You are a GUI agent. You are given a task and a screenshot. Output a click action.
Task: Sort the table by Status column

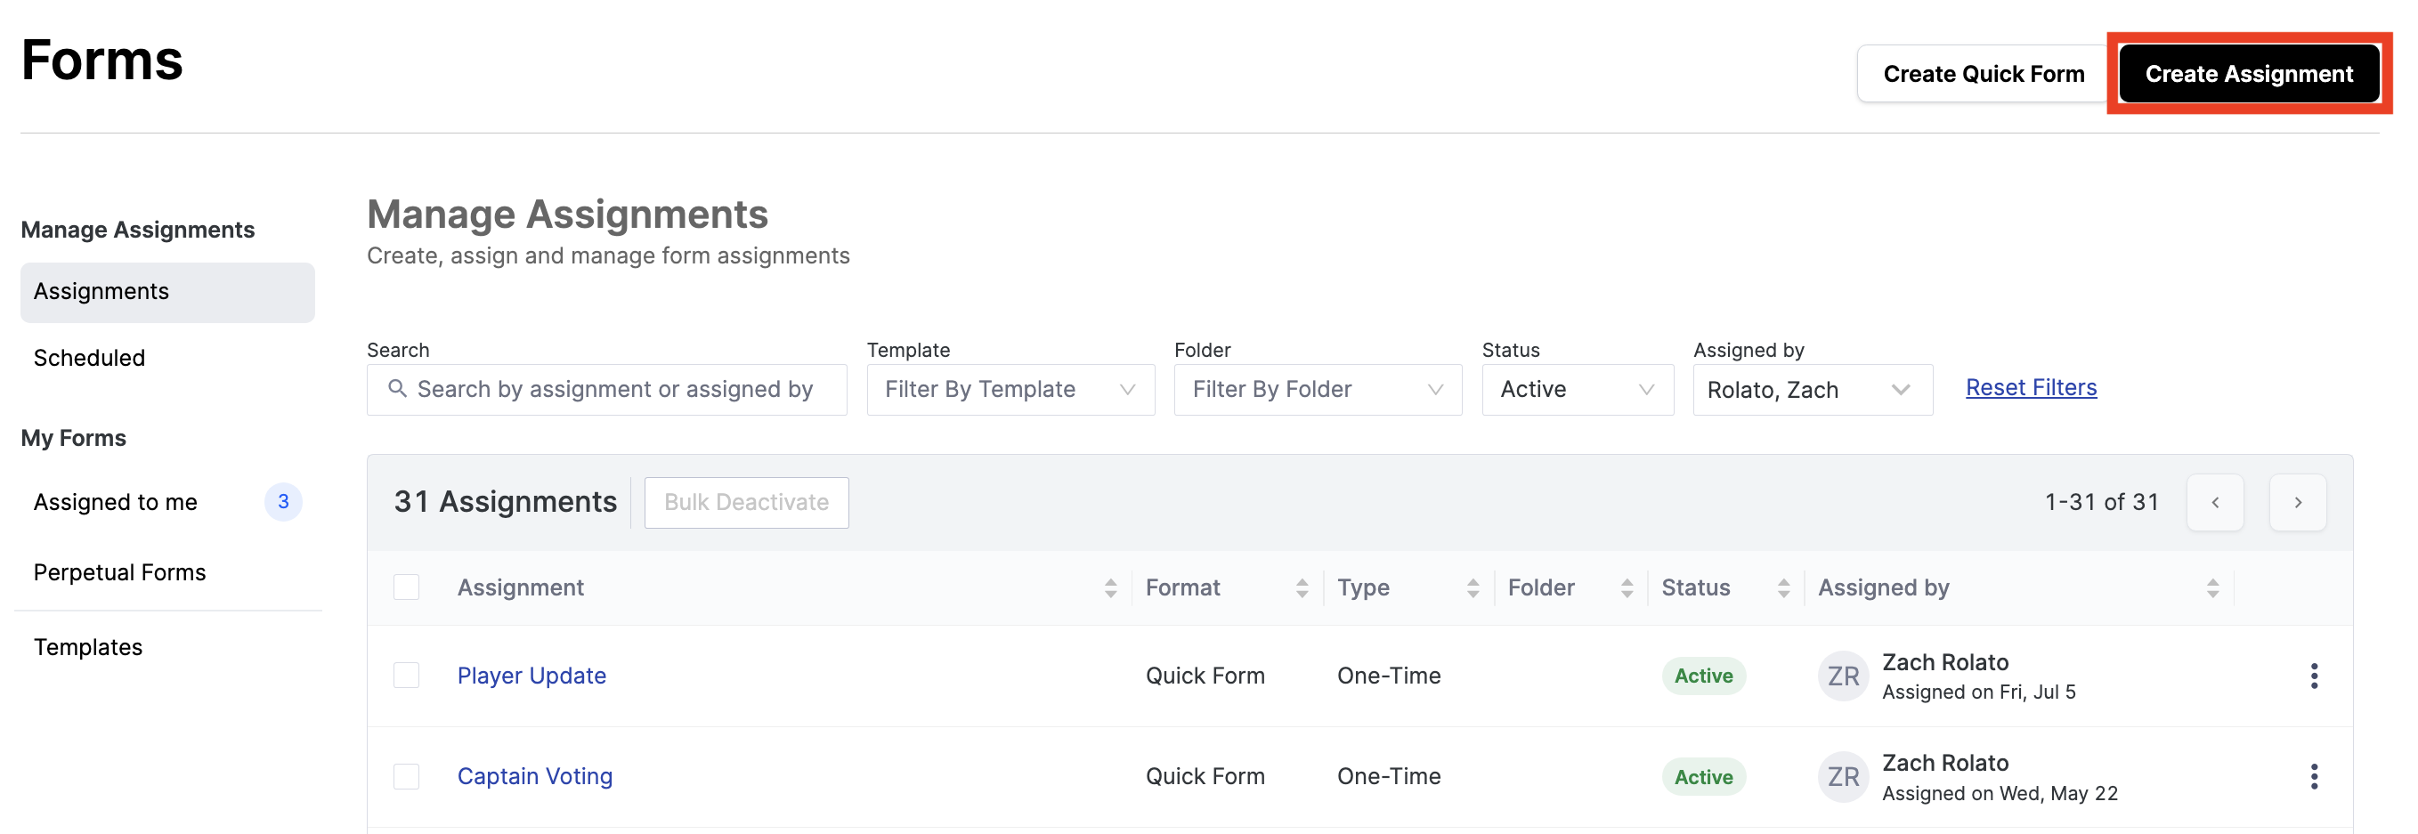[x=1783, y=587]
